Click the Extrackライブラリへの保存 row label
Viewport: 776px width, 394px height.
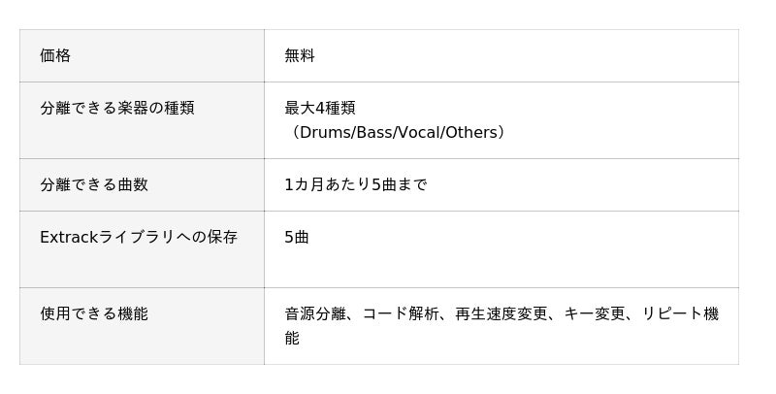(x=139, y=237)
